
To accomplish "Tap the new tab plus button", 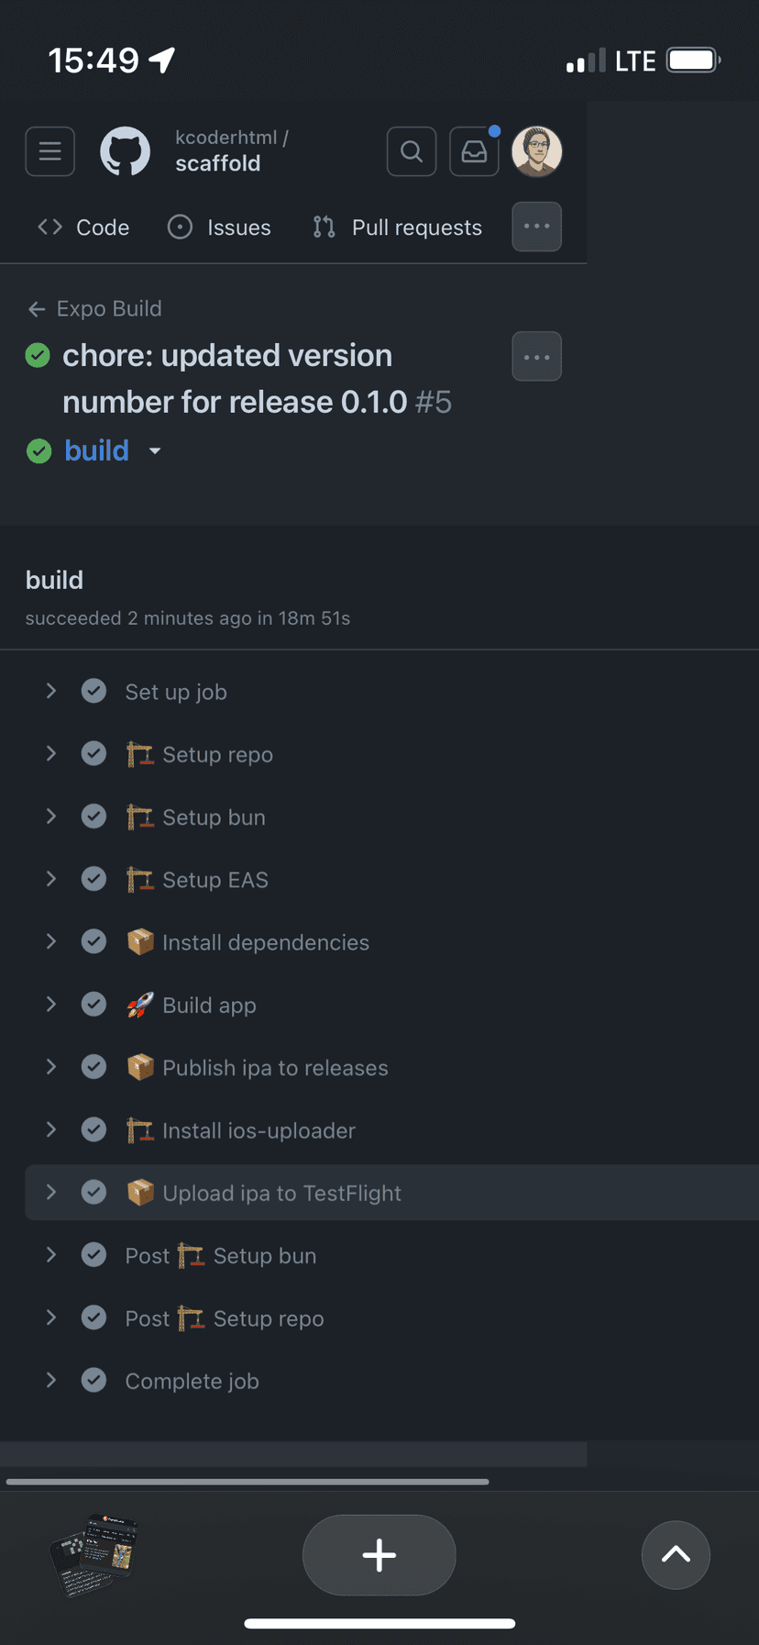I will point(379,1555).
